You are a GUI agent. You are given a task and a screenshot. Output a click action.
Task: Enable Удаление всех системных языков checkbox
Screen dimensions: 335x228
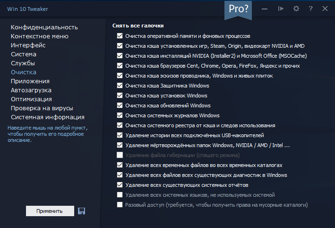(x=120, y=194)
